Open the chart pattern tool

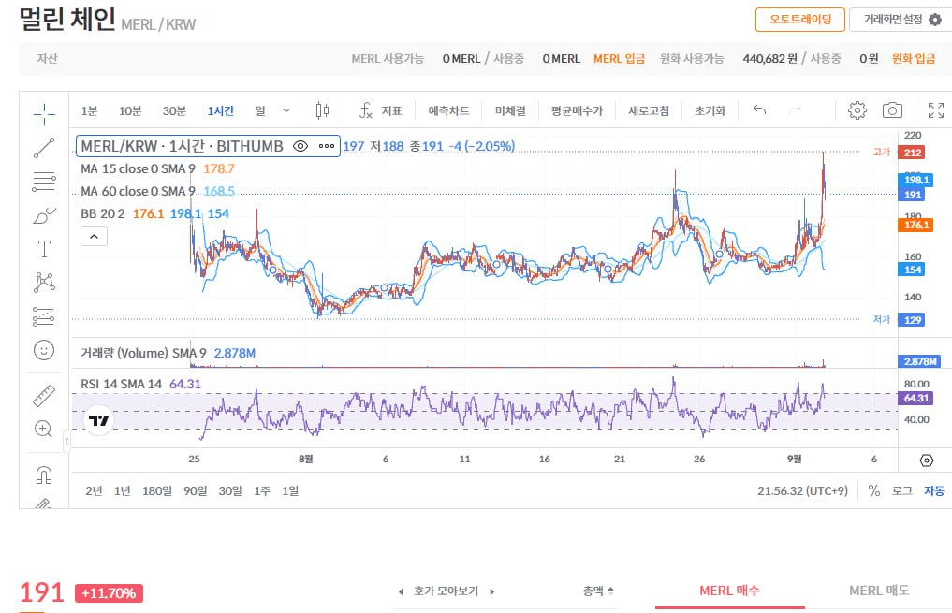pyautogui.click(x=44, y=283)
